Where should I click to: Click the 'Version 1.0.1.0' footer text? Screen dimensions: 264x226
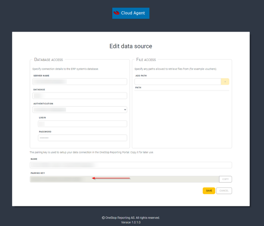131,222
